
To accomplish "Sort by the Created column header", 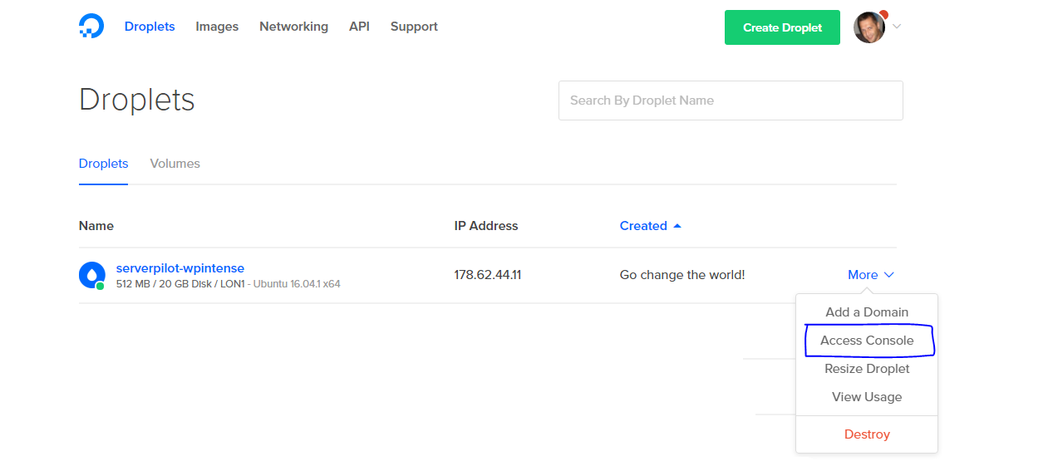I will click(x=651, y=226).
